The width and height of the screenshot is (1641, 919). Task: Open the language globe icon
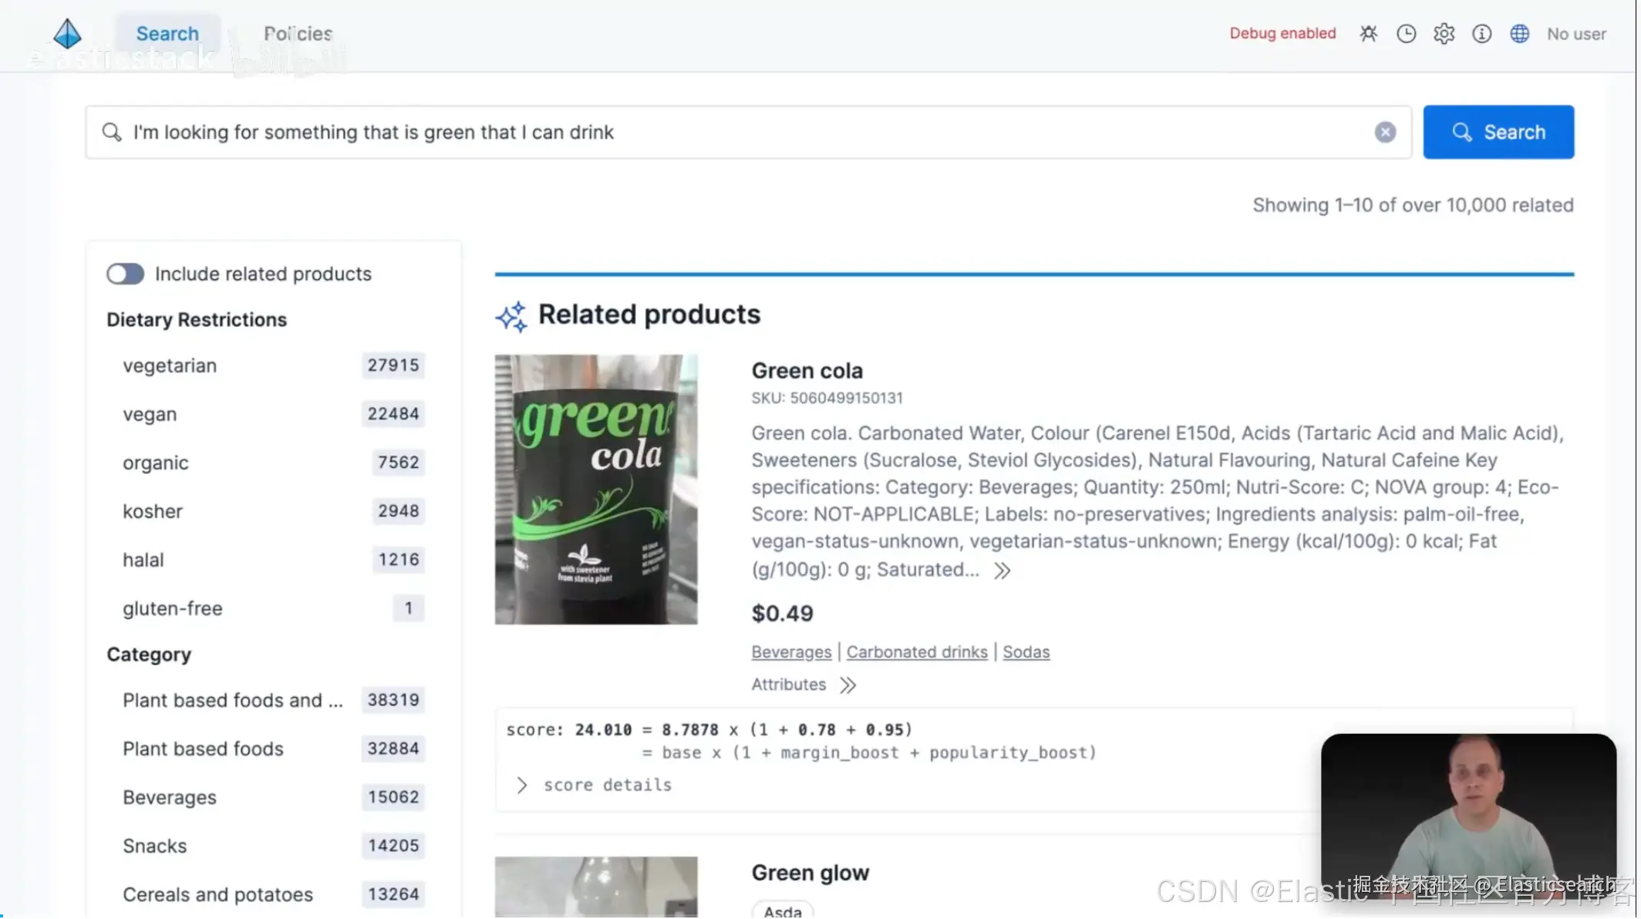(x=1520, y=33)
